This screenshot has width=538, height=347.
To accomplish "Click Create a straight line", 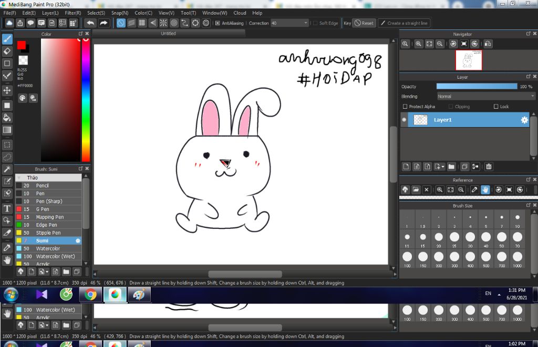I will pyautogui.click(x=404, y=23).
